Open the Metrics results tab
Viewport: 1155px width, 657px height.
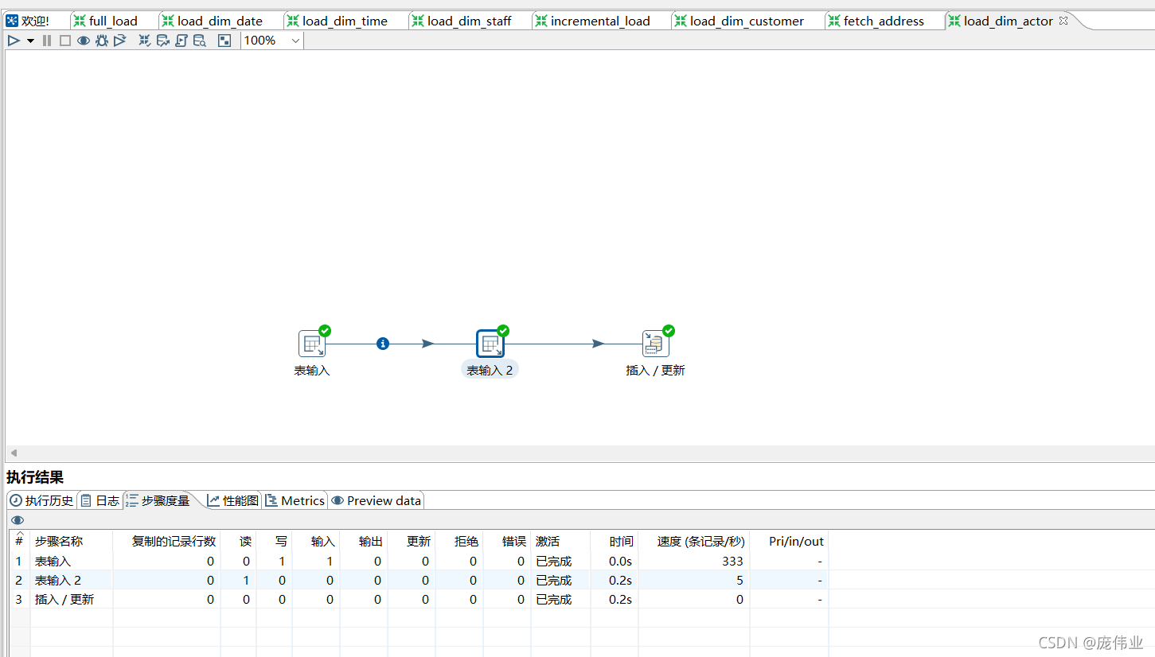tap(295, 500)
